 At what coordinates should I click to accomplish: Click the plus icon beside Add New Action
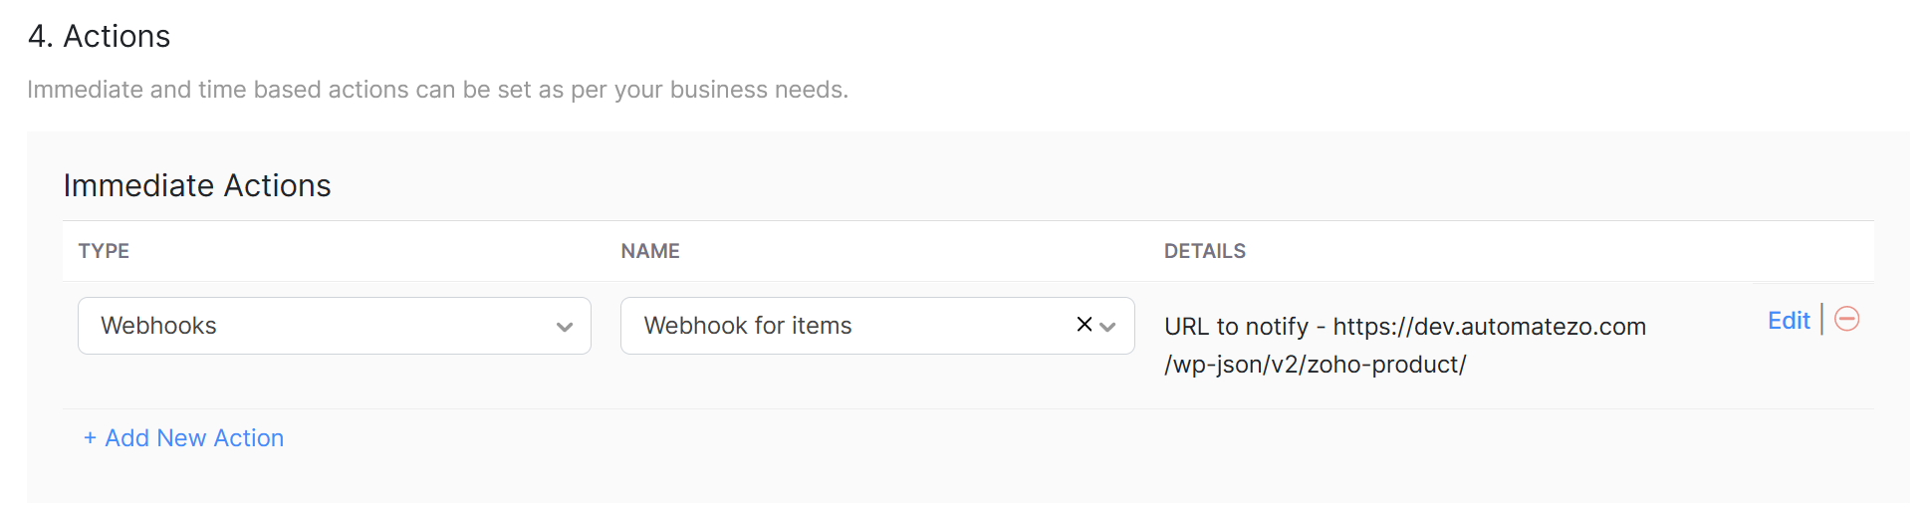(x=90, y=438)
